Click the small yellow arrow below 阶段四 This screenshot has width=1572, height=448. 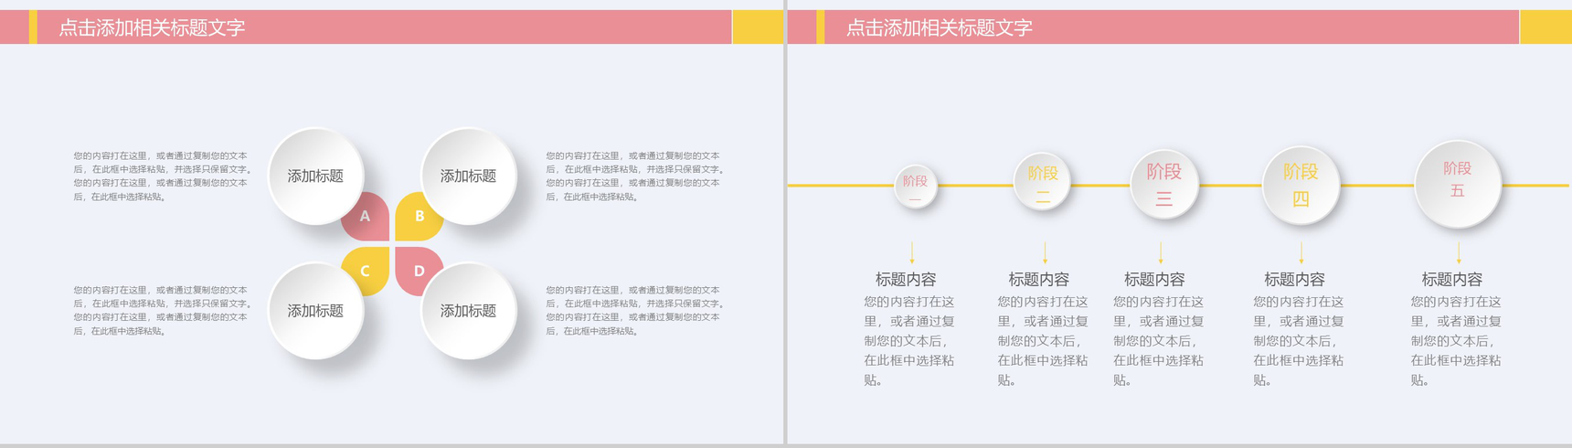[x=1301, y=252]
